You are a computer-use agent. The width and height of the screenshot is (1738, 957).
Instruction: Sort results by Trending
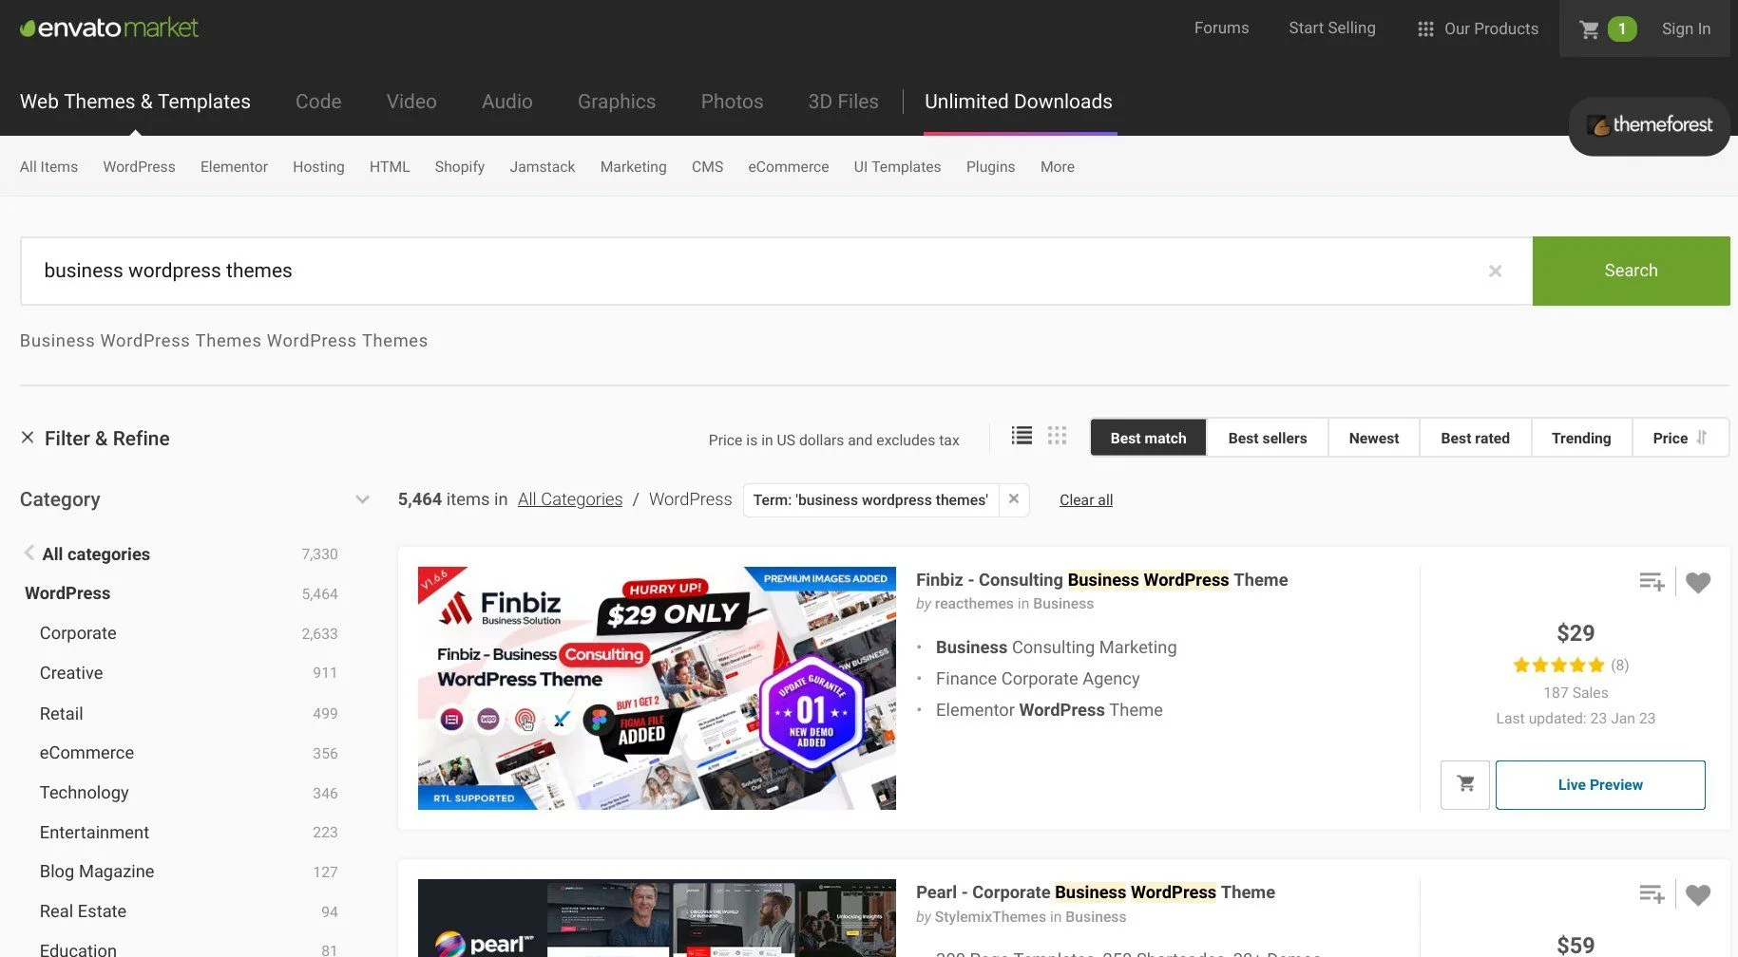click(x=1580, y=438)
